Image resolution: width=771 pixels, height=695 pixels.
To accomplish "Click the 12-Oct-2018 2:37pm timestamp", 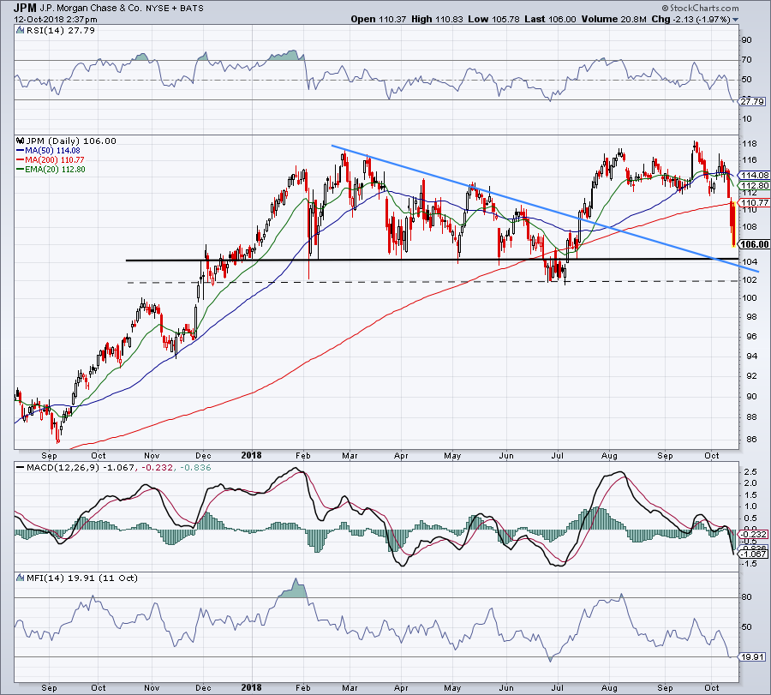I will (56, 19).
